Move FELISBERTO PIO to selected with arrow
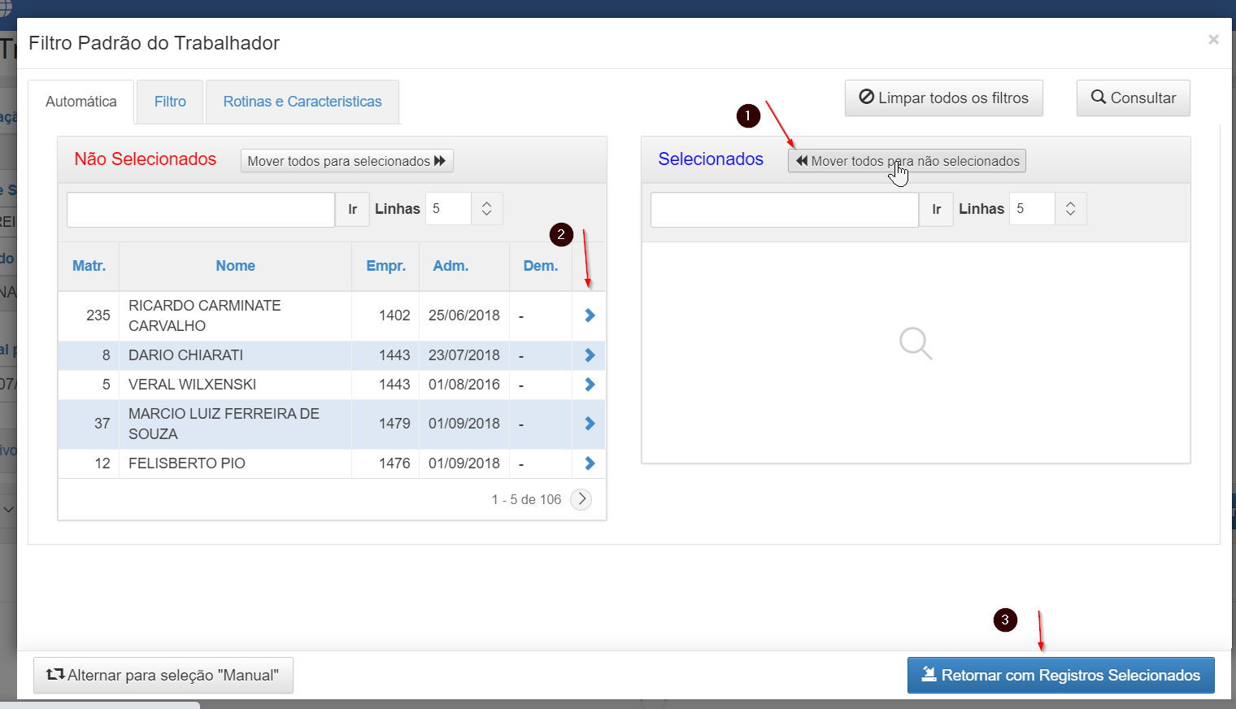Screen dimensions: 1236x709 pyautogui.click(x=590, y=463)
